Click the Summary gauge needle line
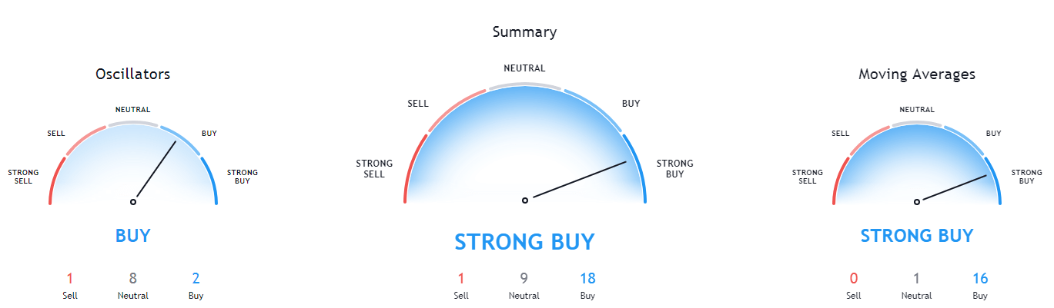The width and height of the screenshot is (1054, 308). (580, 180)
